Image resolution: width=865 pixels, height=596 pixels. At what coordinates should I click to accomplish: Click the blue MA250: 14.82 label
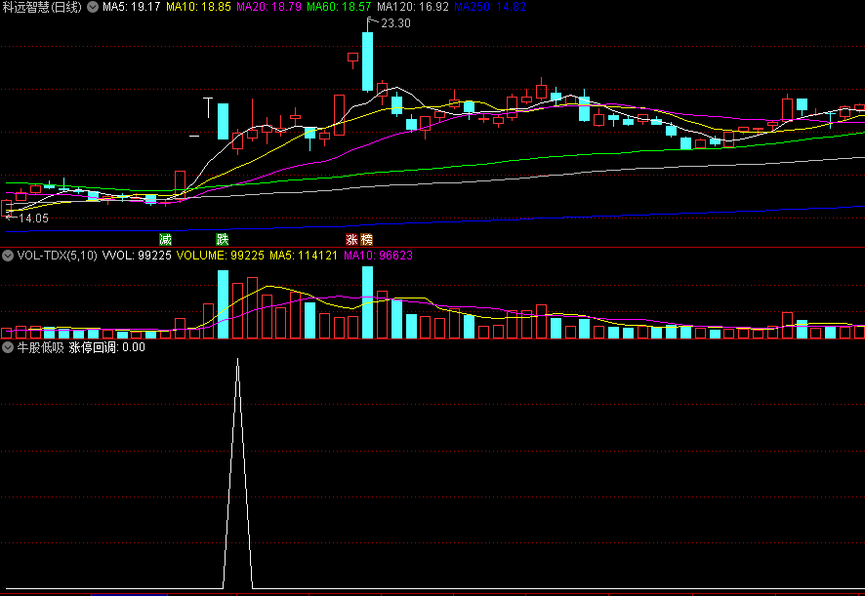click(490, 7)
